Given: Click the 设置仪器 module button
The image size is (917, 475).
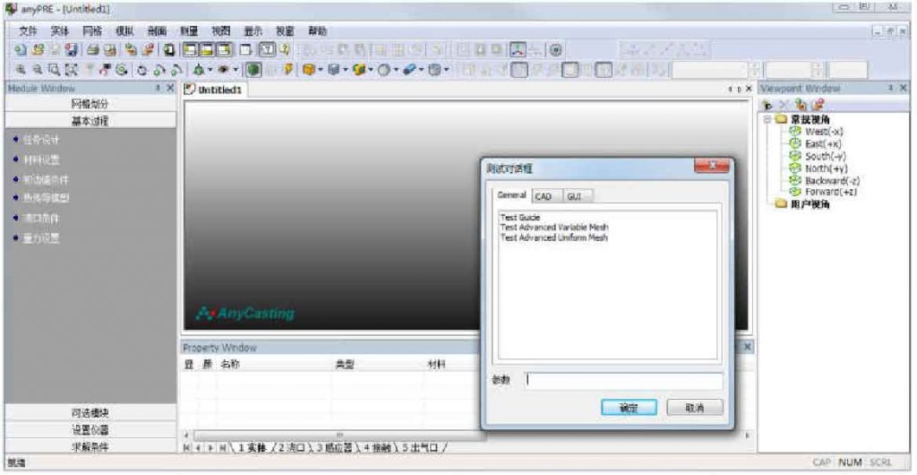Looking at the screenshot, I should tap(90, 430).
